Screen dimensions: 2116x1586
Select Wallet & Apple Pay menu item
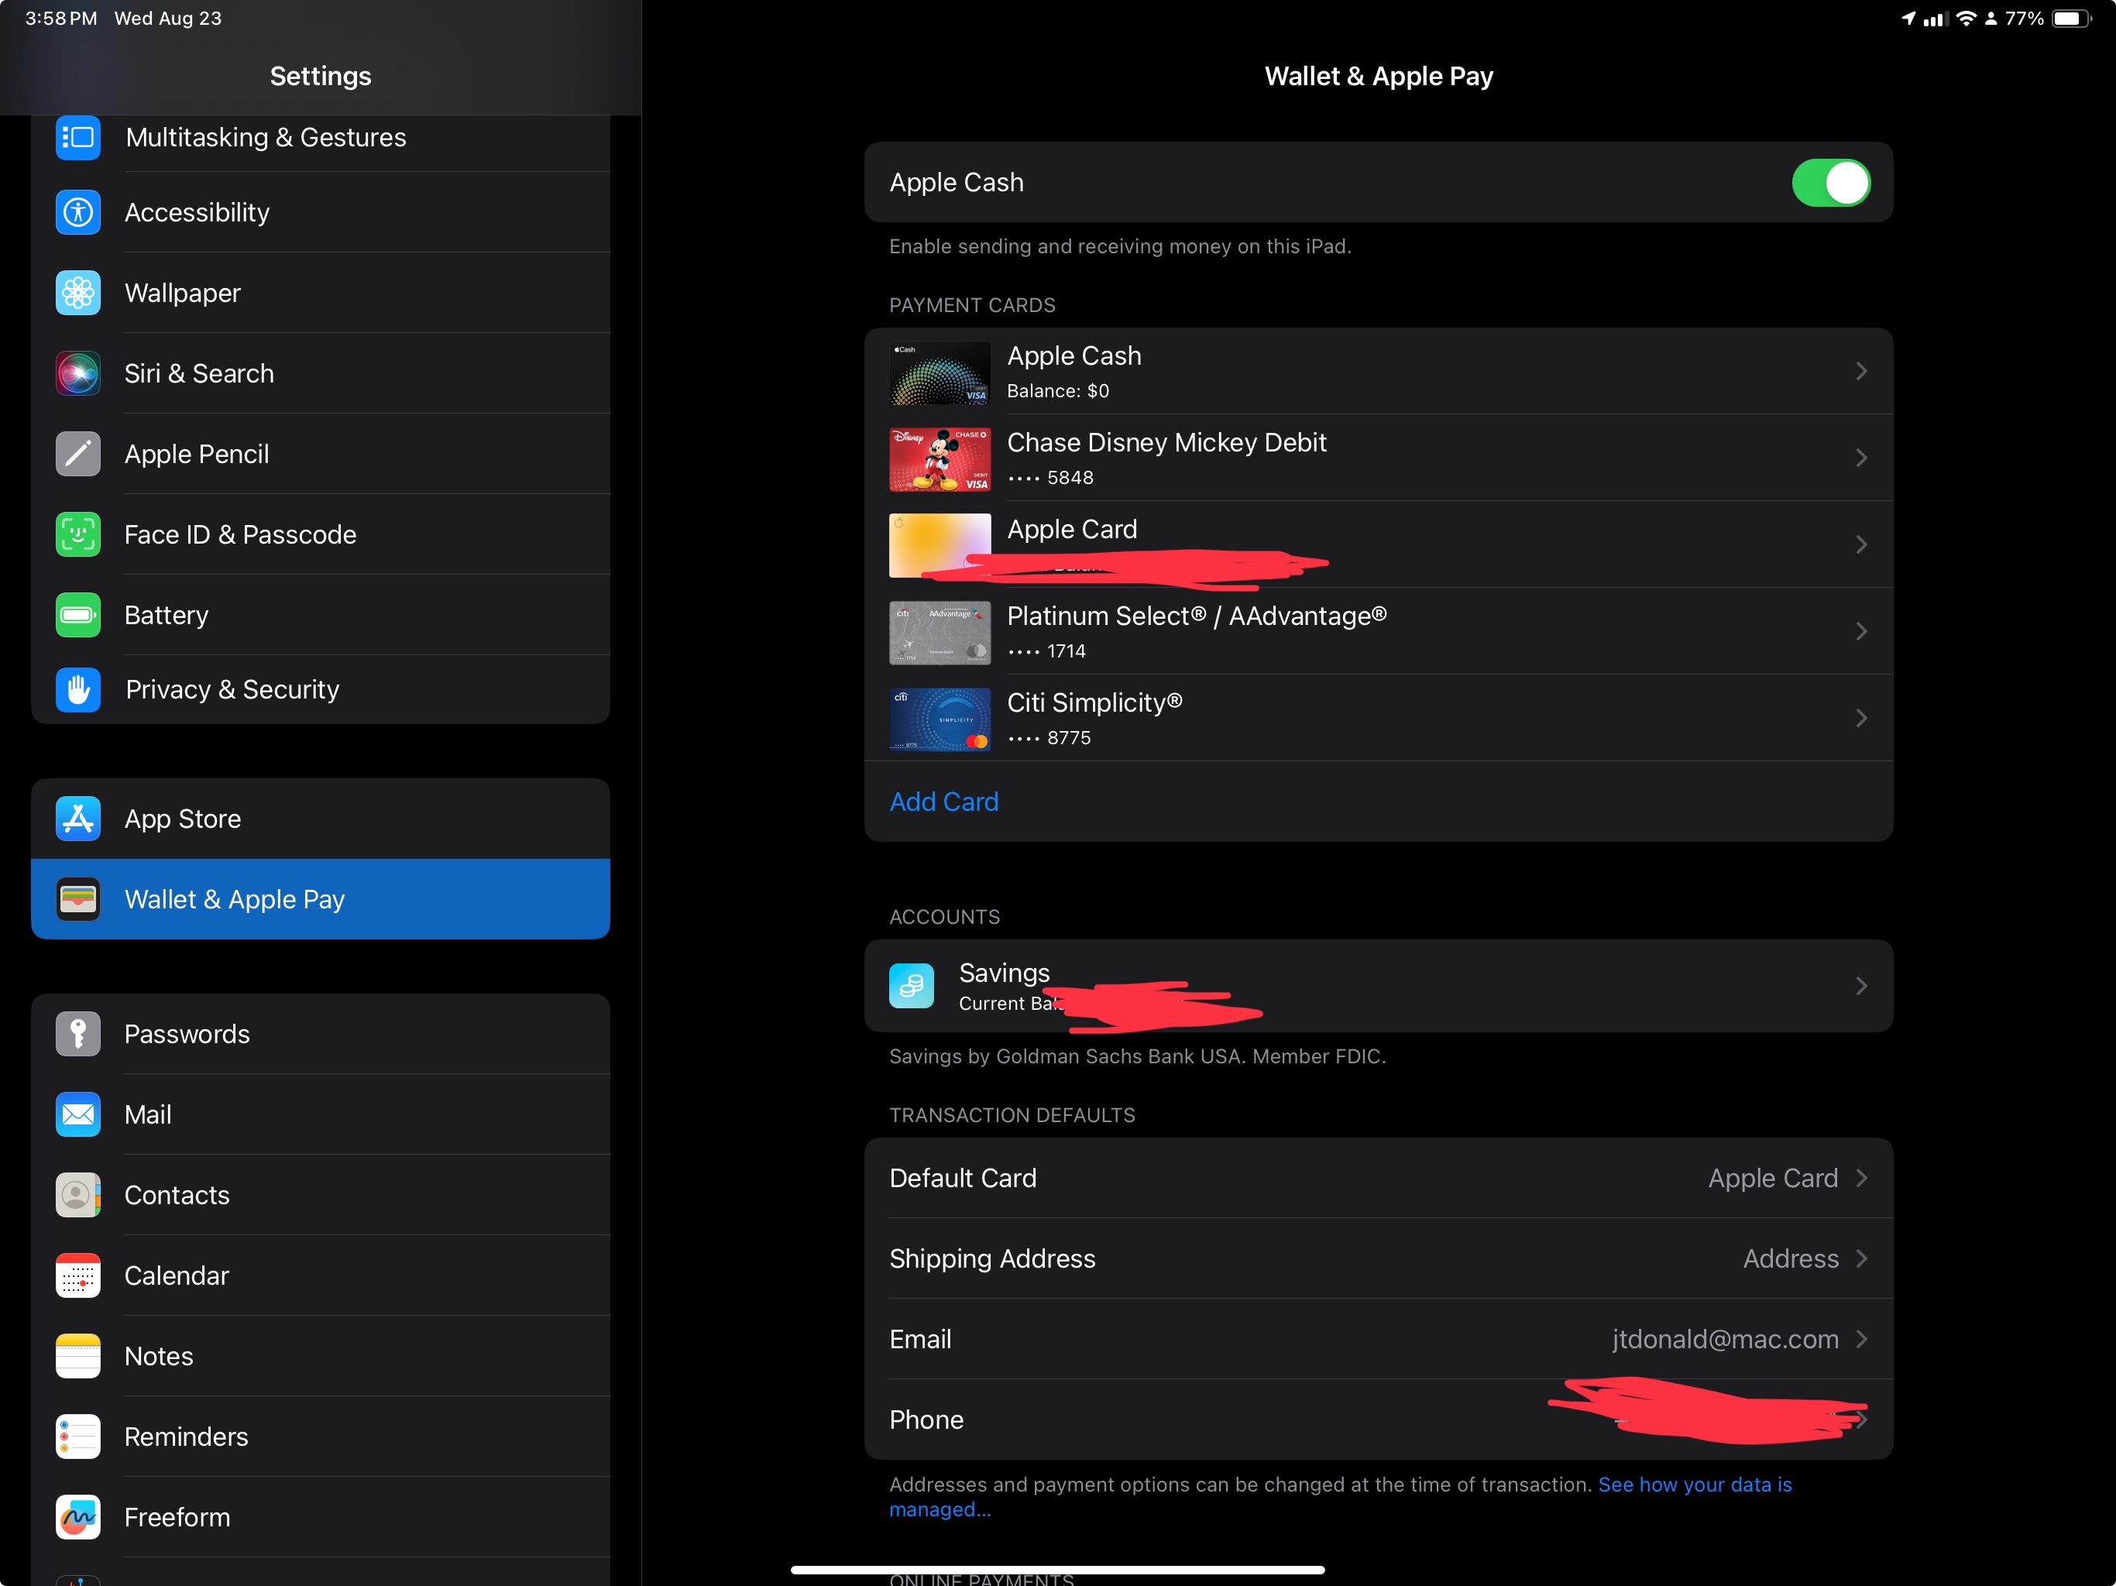(x=321, y=899)
